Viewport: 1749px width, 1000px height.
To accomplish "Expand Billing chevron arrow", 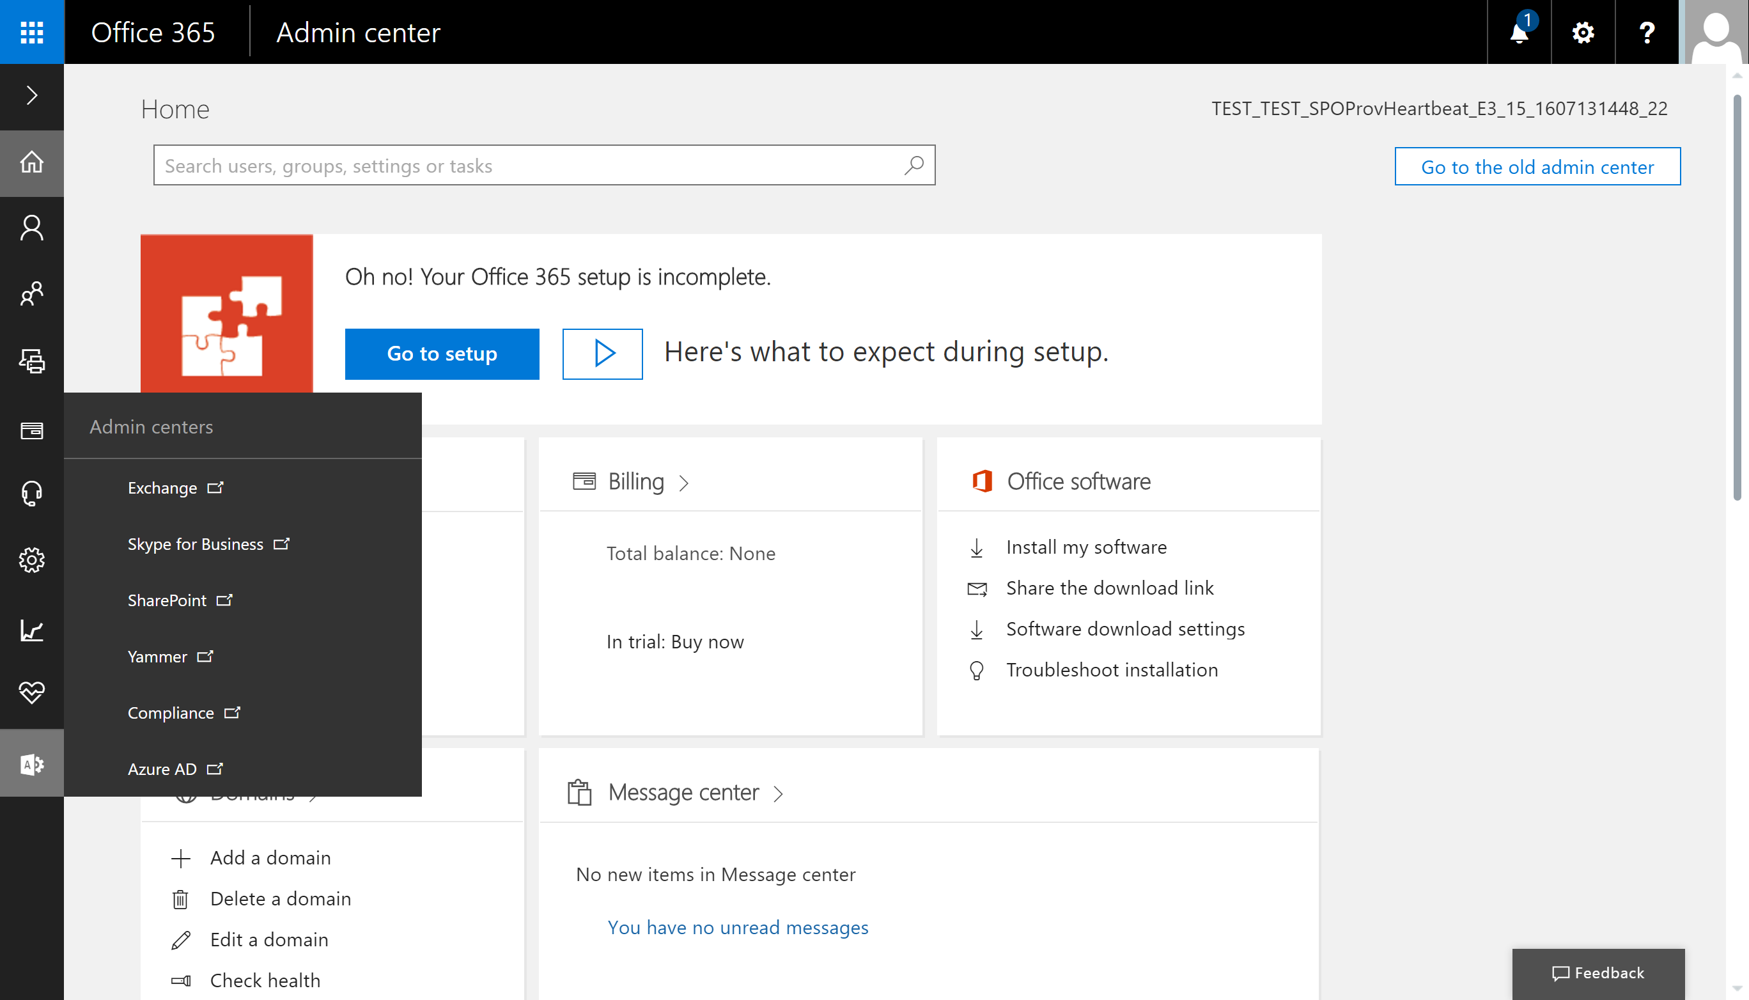I will pos(683,483).
